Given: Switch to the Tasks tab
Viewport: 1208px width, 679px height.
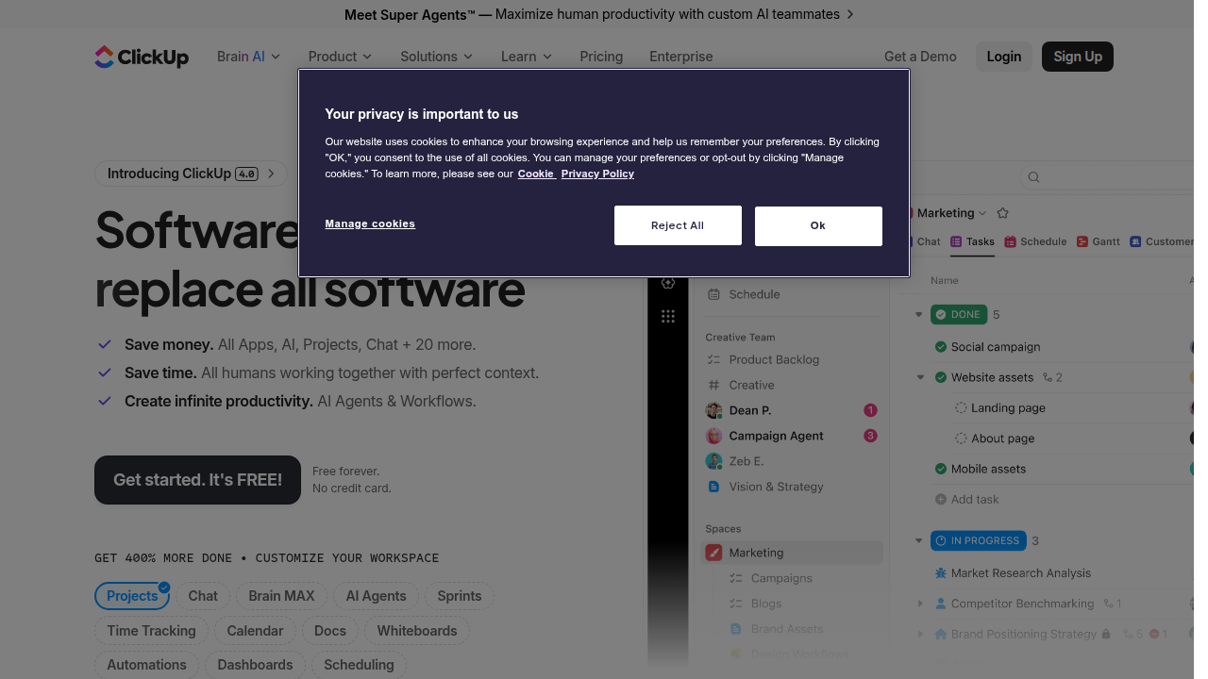Looking at the screenshot, I should coord(972,241).
